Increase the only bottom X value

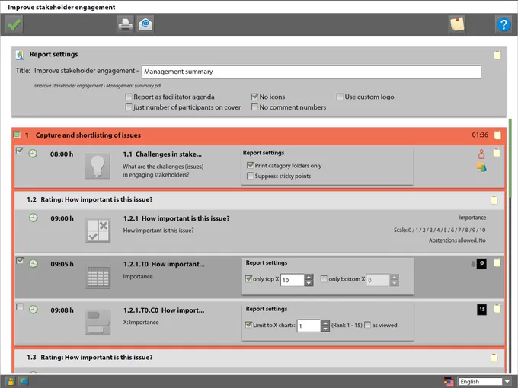(394, 277)
